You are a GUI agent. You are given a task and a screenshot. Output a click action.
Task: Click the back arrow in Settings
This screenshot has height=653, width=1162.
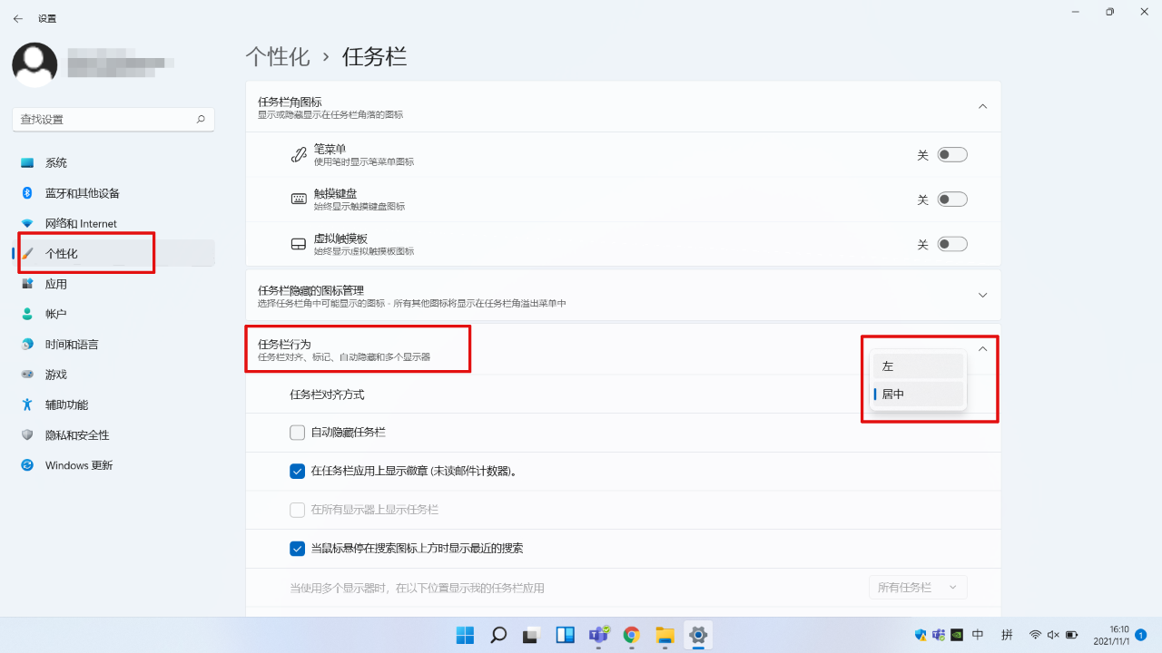tap(17, 17)
